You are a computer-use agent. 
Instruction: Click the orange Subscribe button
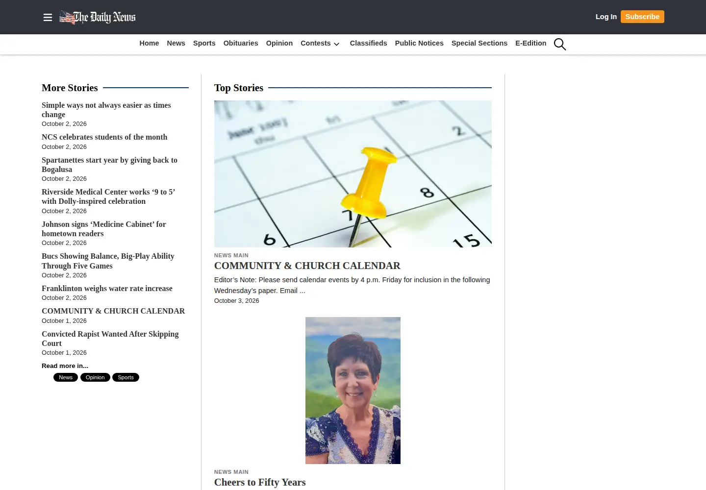tap(642, 17)
